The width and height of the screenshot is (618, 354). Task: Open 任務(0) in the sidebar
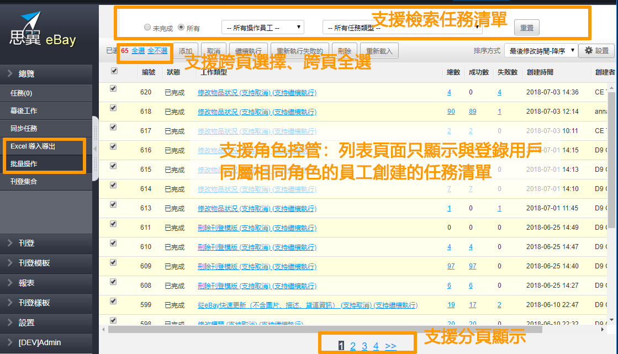click(46, 93)
